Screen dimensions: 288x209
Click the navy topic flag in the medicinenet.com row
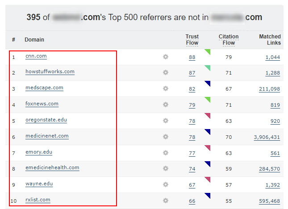[208, 131]
